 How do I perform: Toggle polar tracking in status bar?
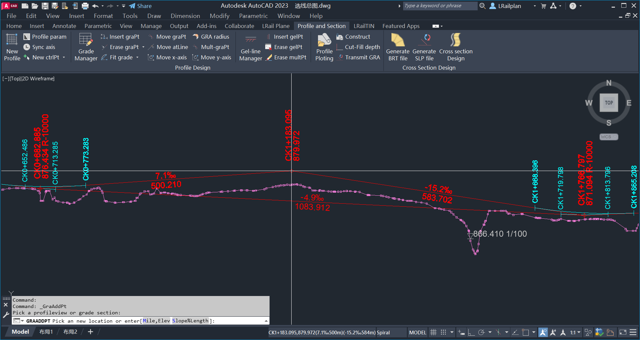point(481,332)
